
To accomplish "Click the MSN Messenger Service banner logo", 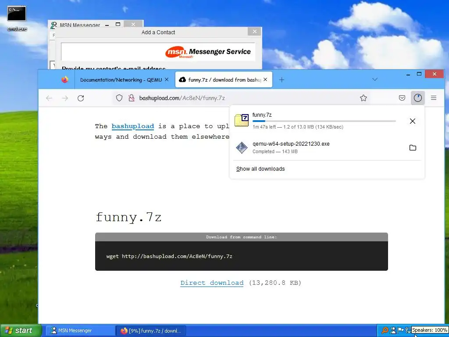I will click(208, 52).
